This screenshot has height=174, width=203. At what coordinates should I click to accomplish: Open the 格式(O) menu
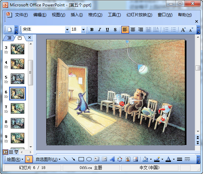point(95,15)
